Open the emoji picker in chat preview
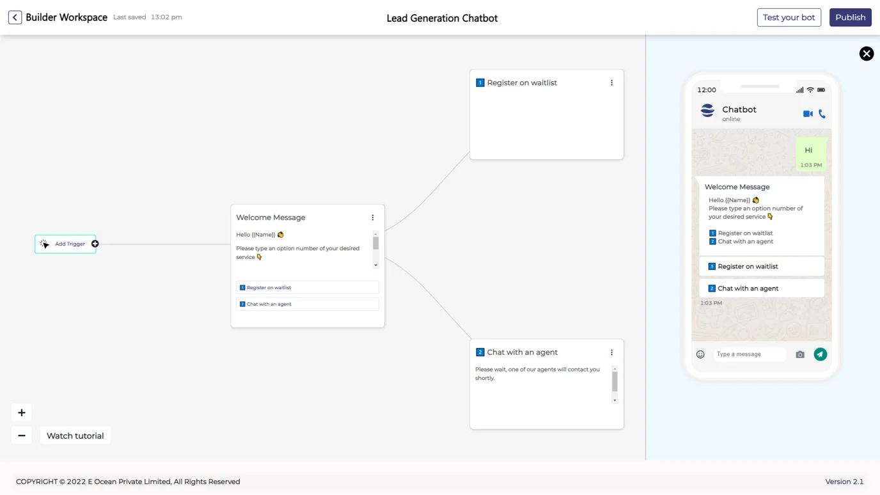 pos(700,354)
